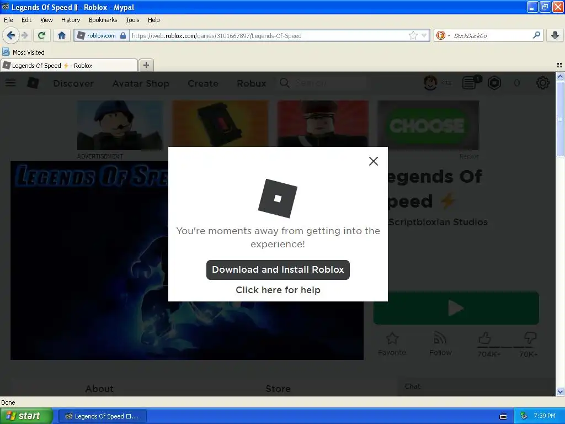The width and height of the screenshot is (565, 424).
Task: Click the address bar URL field
Action: pyautogui.click(x=269, y=35)
